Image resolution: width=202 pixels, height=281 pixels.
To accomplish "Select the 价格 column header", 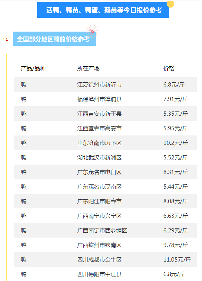I will [169, 68].
